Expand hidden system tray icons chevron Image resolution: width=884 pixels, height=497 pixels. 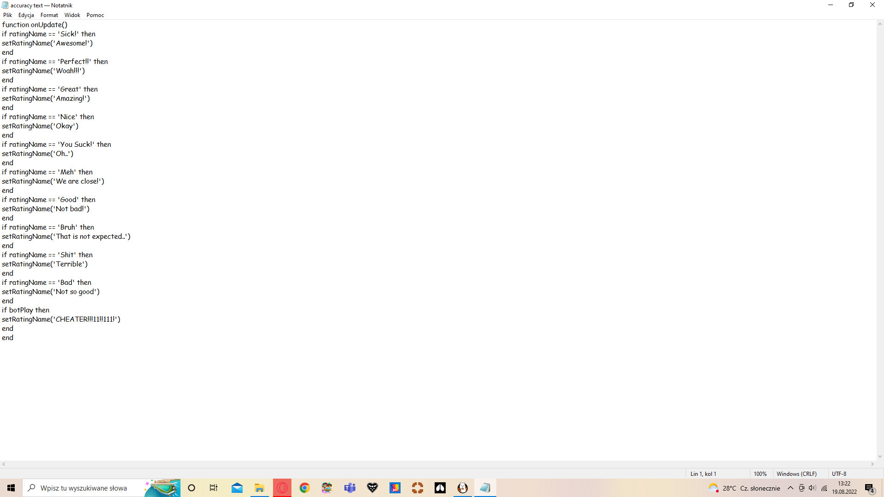pyautogui.click(x=791, y=488)
